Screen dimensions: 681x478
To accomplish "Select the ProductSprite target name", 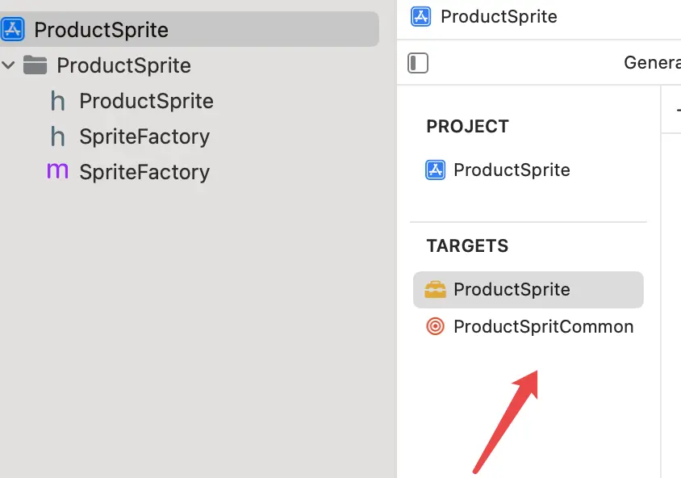I will (512, 289).
